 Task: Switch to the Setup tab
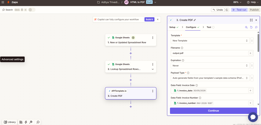click(x=174, y=27)
